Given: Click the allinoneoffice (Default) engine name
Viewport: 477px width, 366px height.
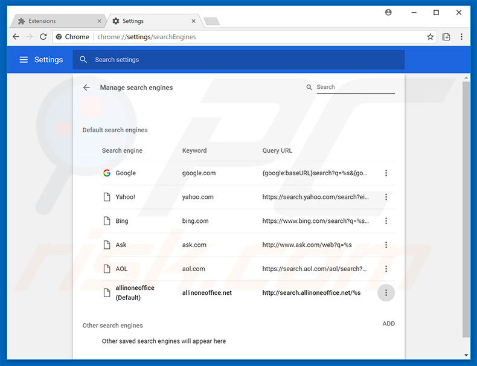Looking at the screenshot, I should click(x=135, y=293).
